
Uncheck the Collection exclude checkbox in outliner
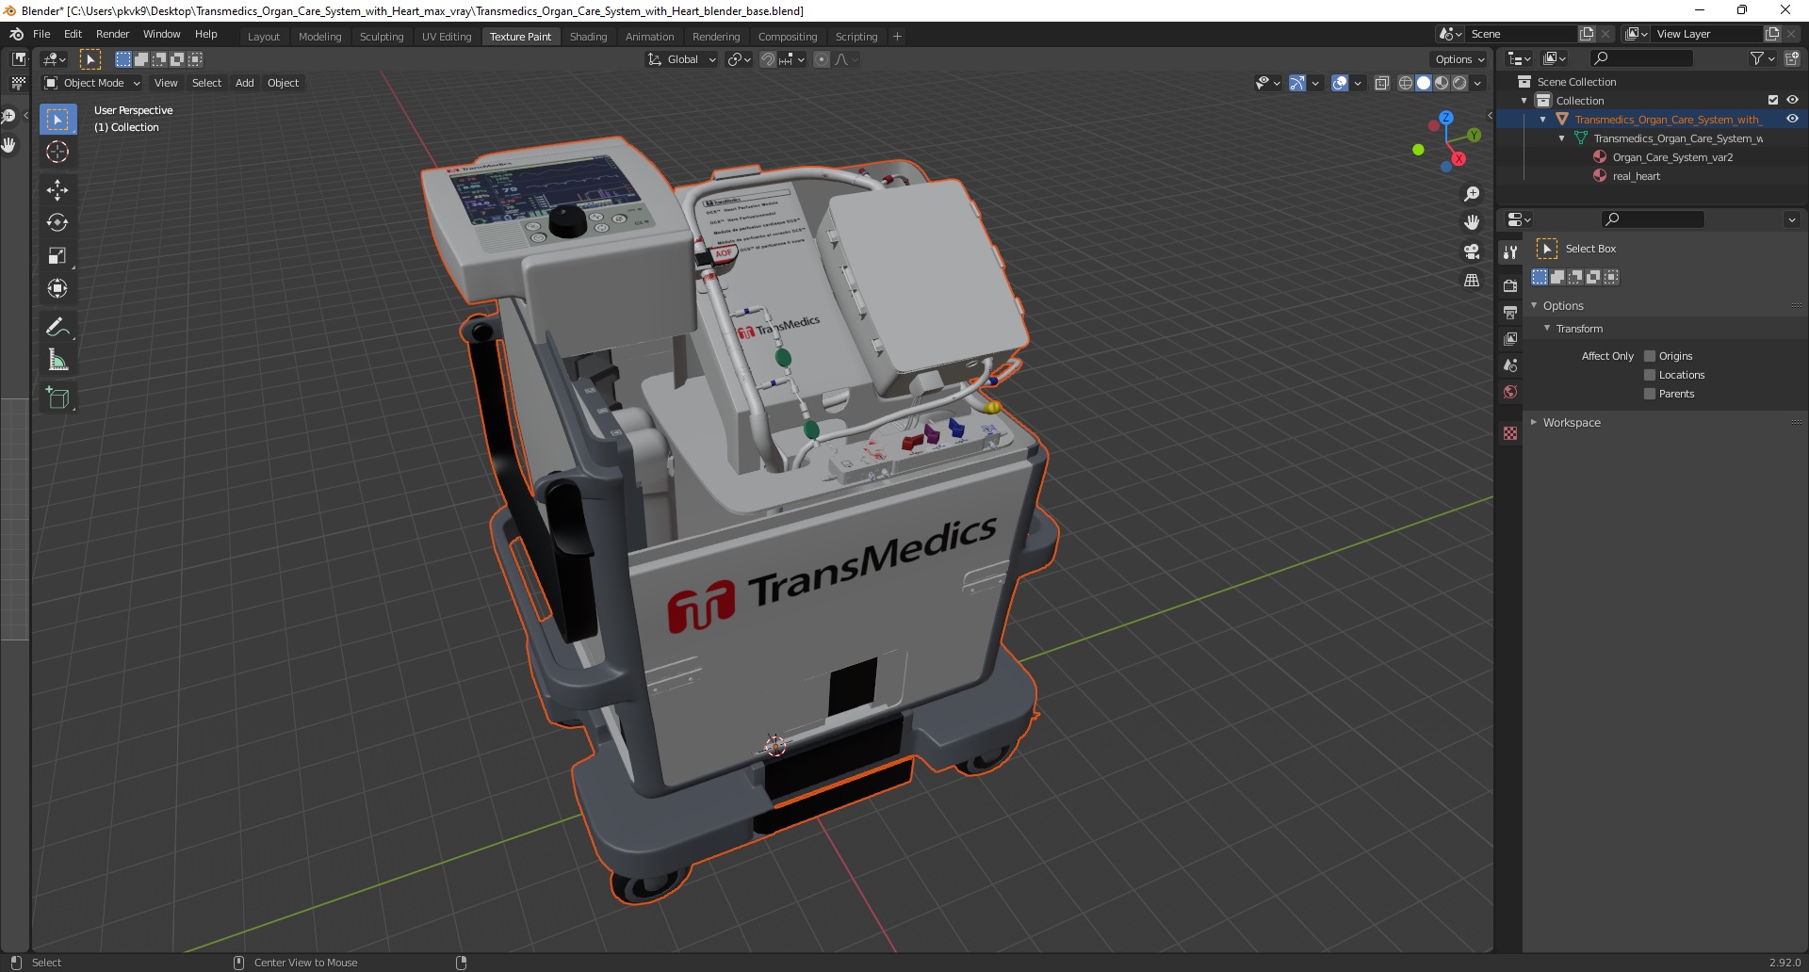coord(1773,100)
